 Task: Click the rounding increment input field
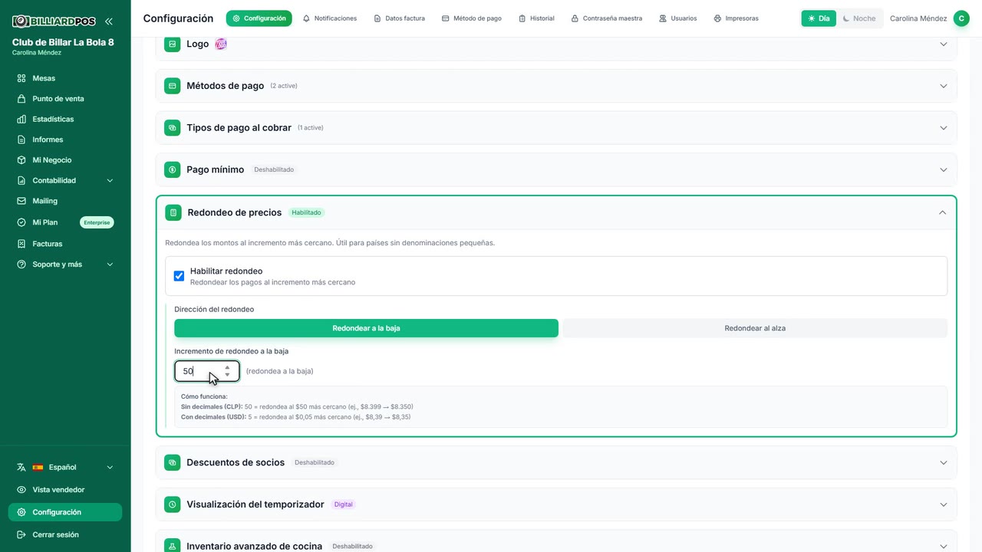[x=207, y=371]
